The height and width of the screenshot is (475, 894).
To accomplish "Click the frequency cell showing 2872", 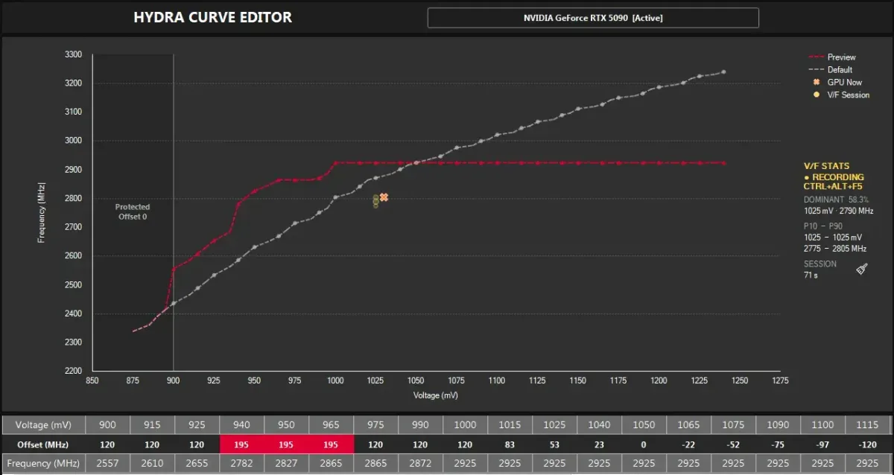I will (421, 463).
